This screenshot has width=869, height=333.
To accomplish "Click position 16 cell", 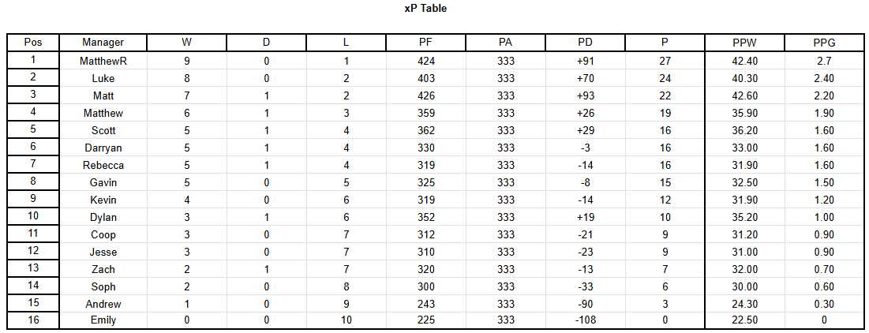I will point(32,320).
